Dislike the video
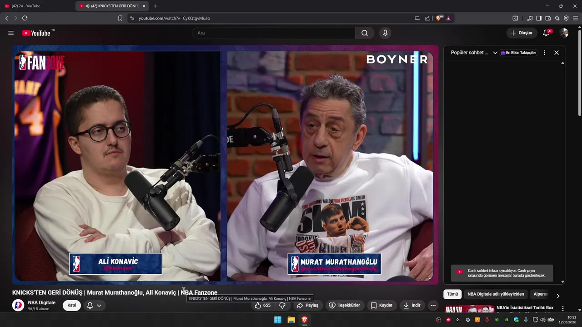 tap(282, 305)
